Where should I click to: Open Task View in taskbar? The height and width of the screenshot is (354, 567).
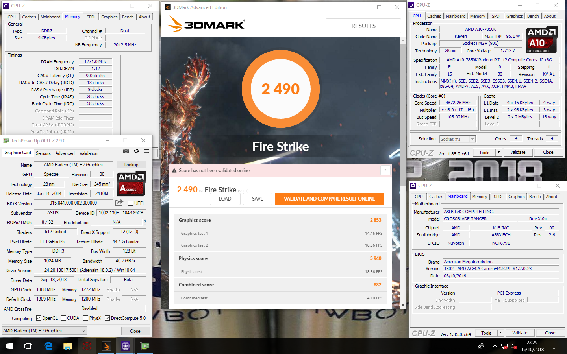[x=28, y=346]
